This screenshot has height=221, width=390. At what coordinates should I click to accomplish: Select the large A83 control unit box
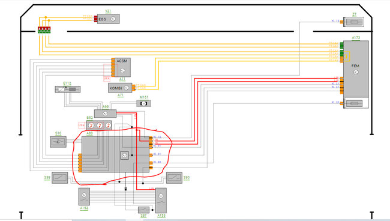[116, 154]
